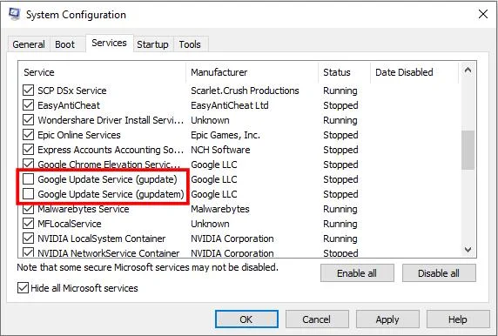Click Unknown manufacturer of MFLocalService
The height and width of the screenshot is (336, 498).
[x=210, y=224]
